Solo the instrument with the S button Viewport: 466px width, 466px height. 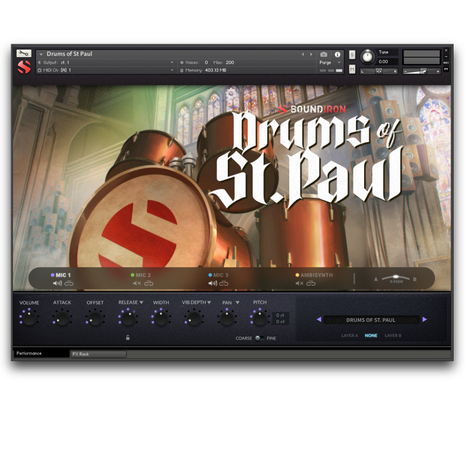click(352, 55)
